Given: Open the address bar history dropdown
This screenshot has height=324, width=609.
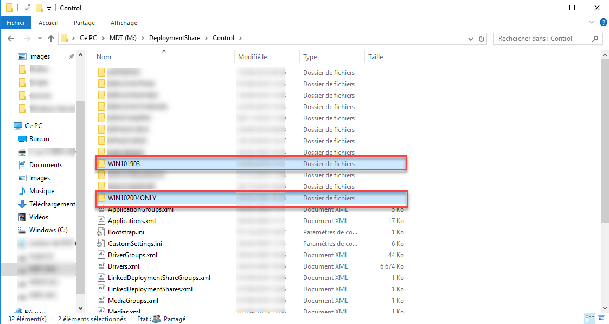Looking at the screenshot, I should pyautogui.click(x=470, y=38).
